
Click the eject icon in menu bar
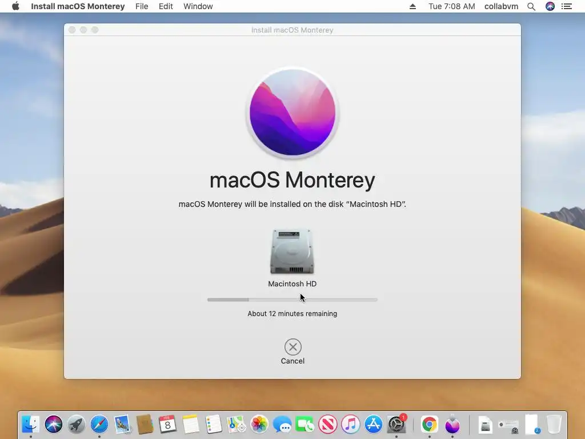(412, 6)
